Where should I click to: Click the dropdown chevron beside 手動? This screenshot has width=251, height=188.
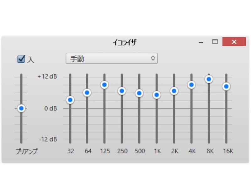(x=153, y=58)
